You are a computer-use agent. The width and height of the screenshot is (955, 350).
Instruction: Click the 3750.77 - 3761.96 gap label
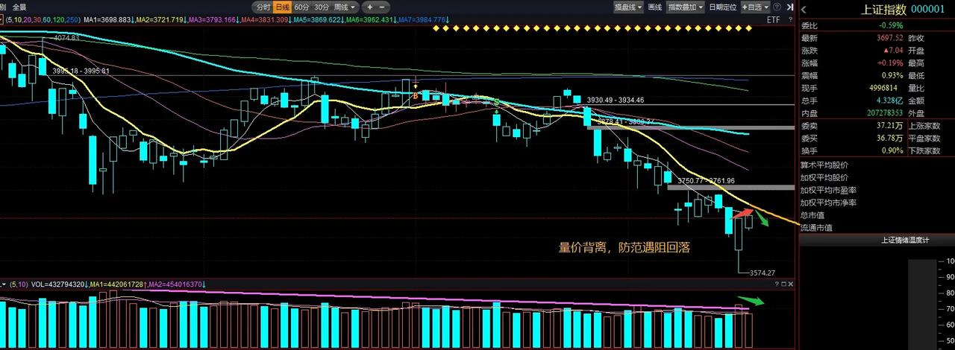[707, 181]
